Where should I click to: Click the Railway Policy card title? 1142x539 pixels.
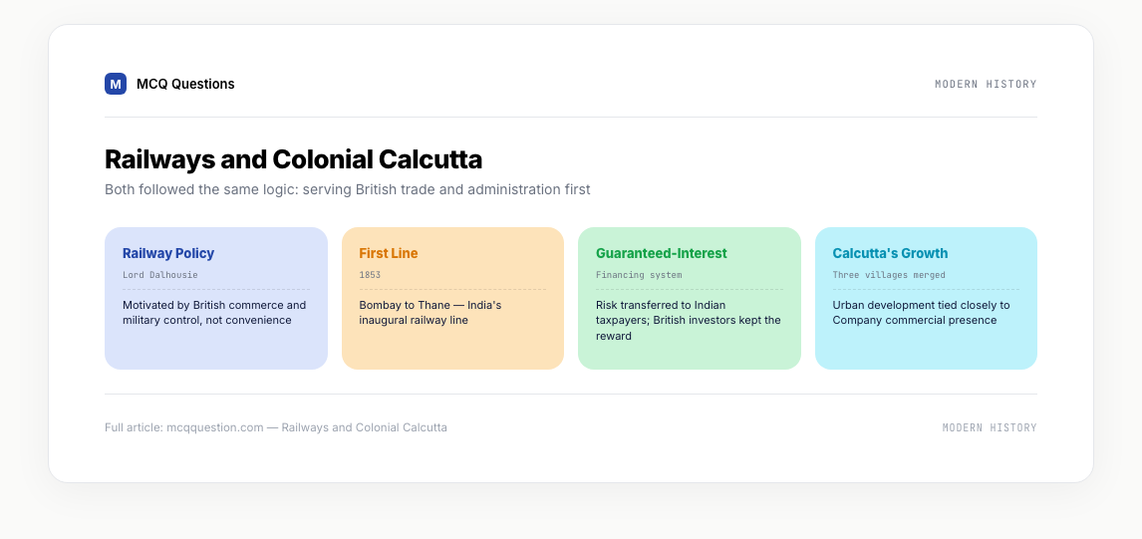click(x=168, y=253)
